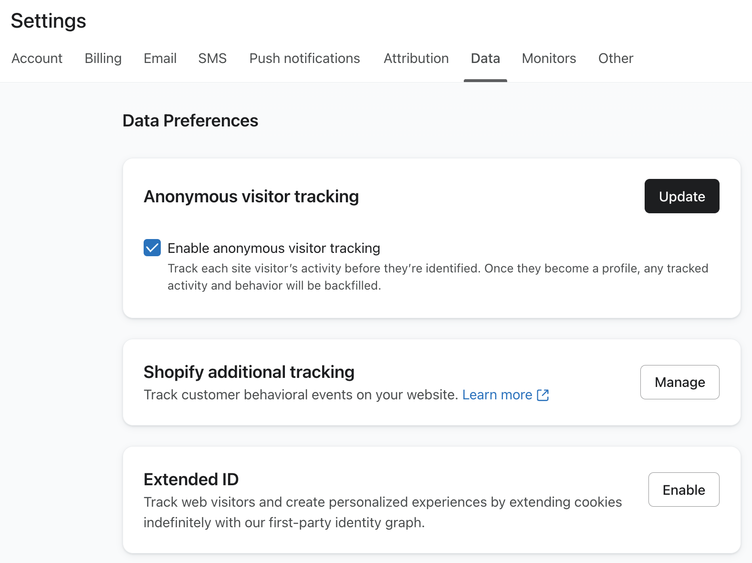Click the Settings page title
This screenshot has width=752, height=563.
48,21
